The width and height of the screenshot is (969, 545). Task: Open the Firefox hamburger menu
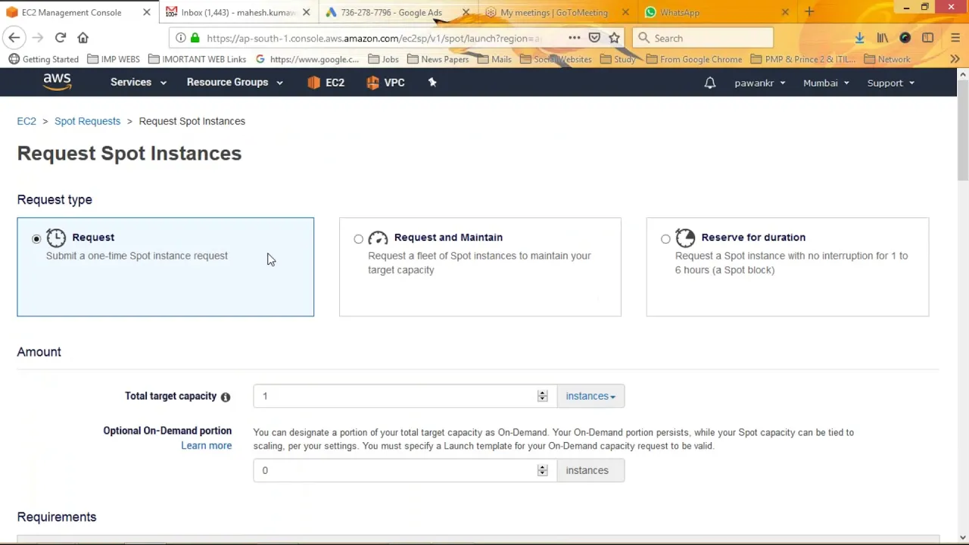[x=955, y=38]
